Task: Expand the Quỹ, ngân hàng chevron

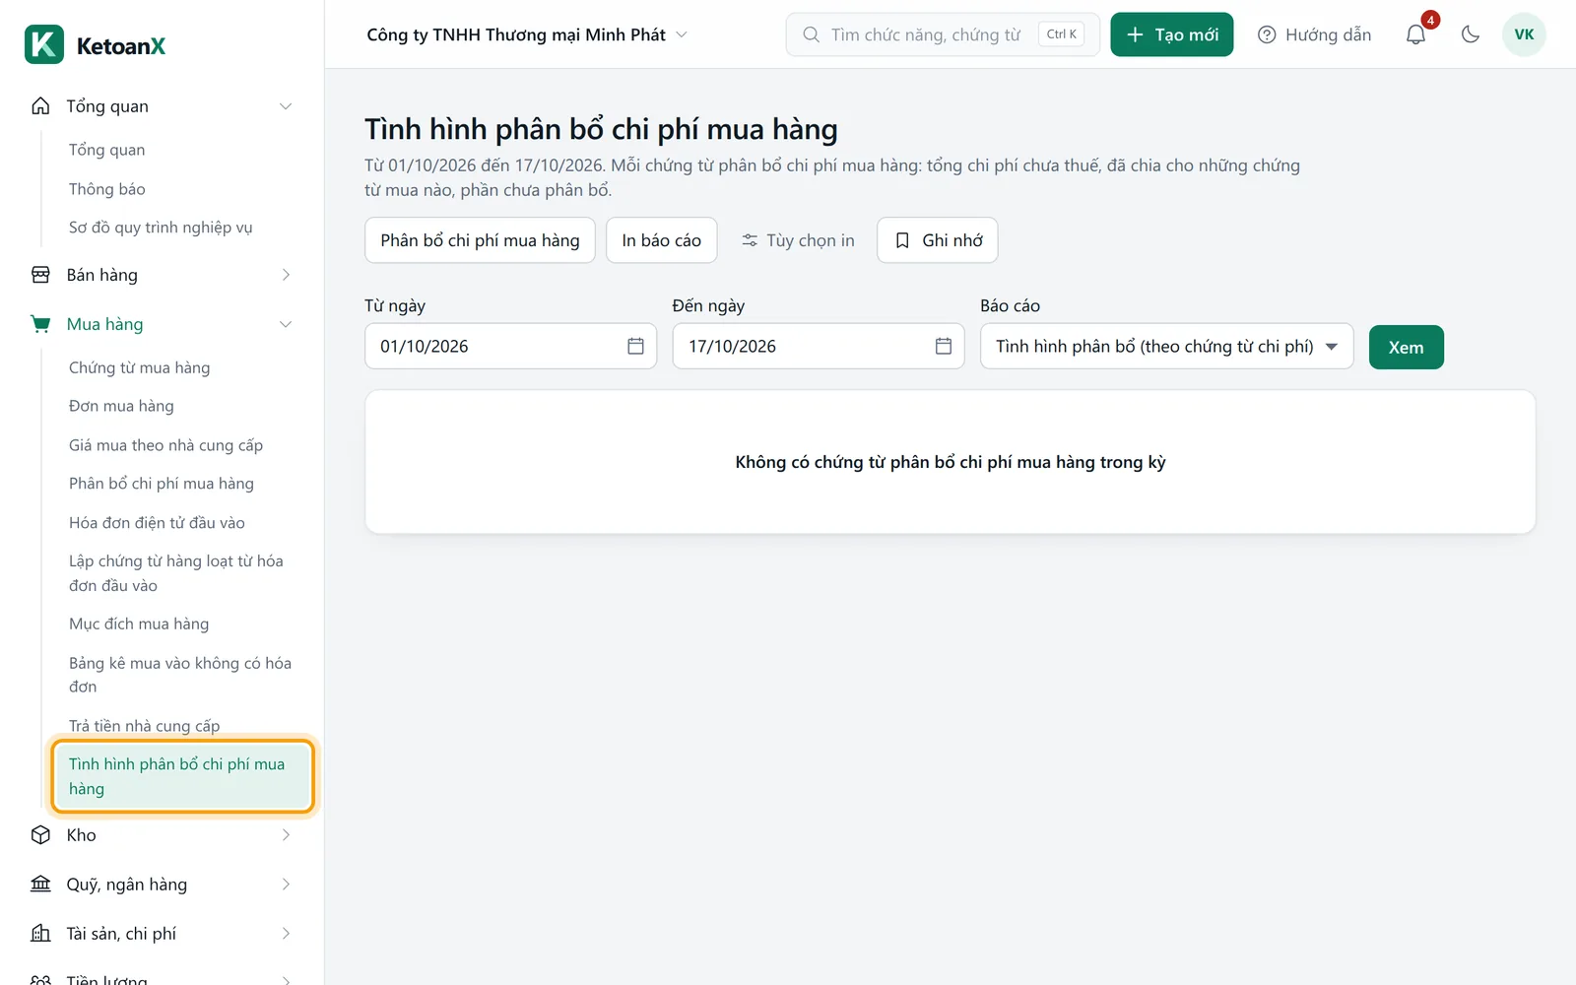Action: tap(286, 885)
